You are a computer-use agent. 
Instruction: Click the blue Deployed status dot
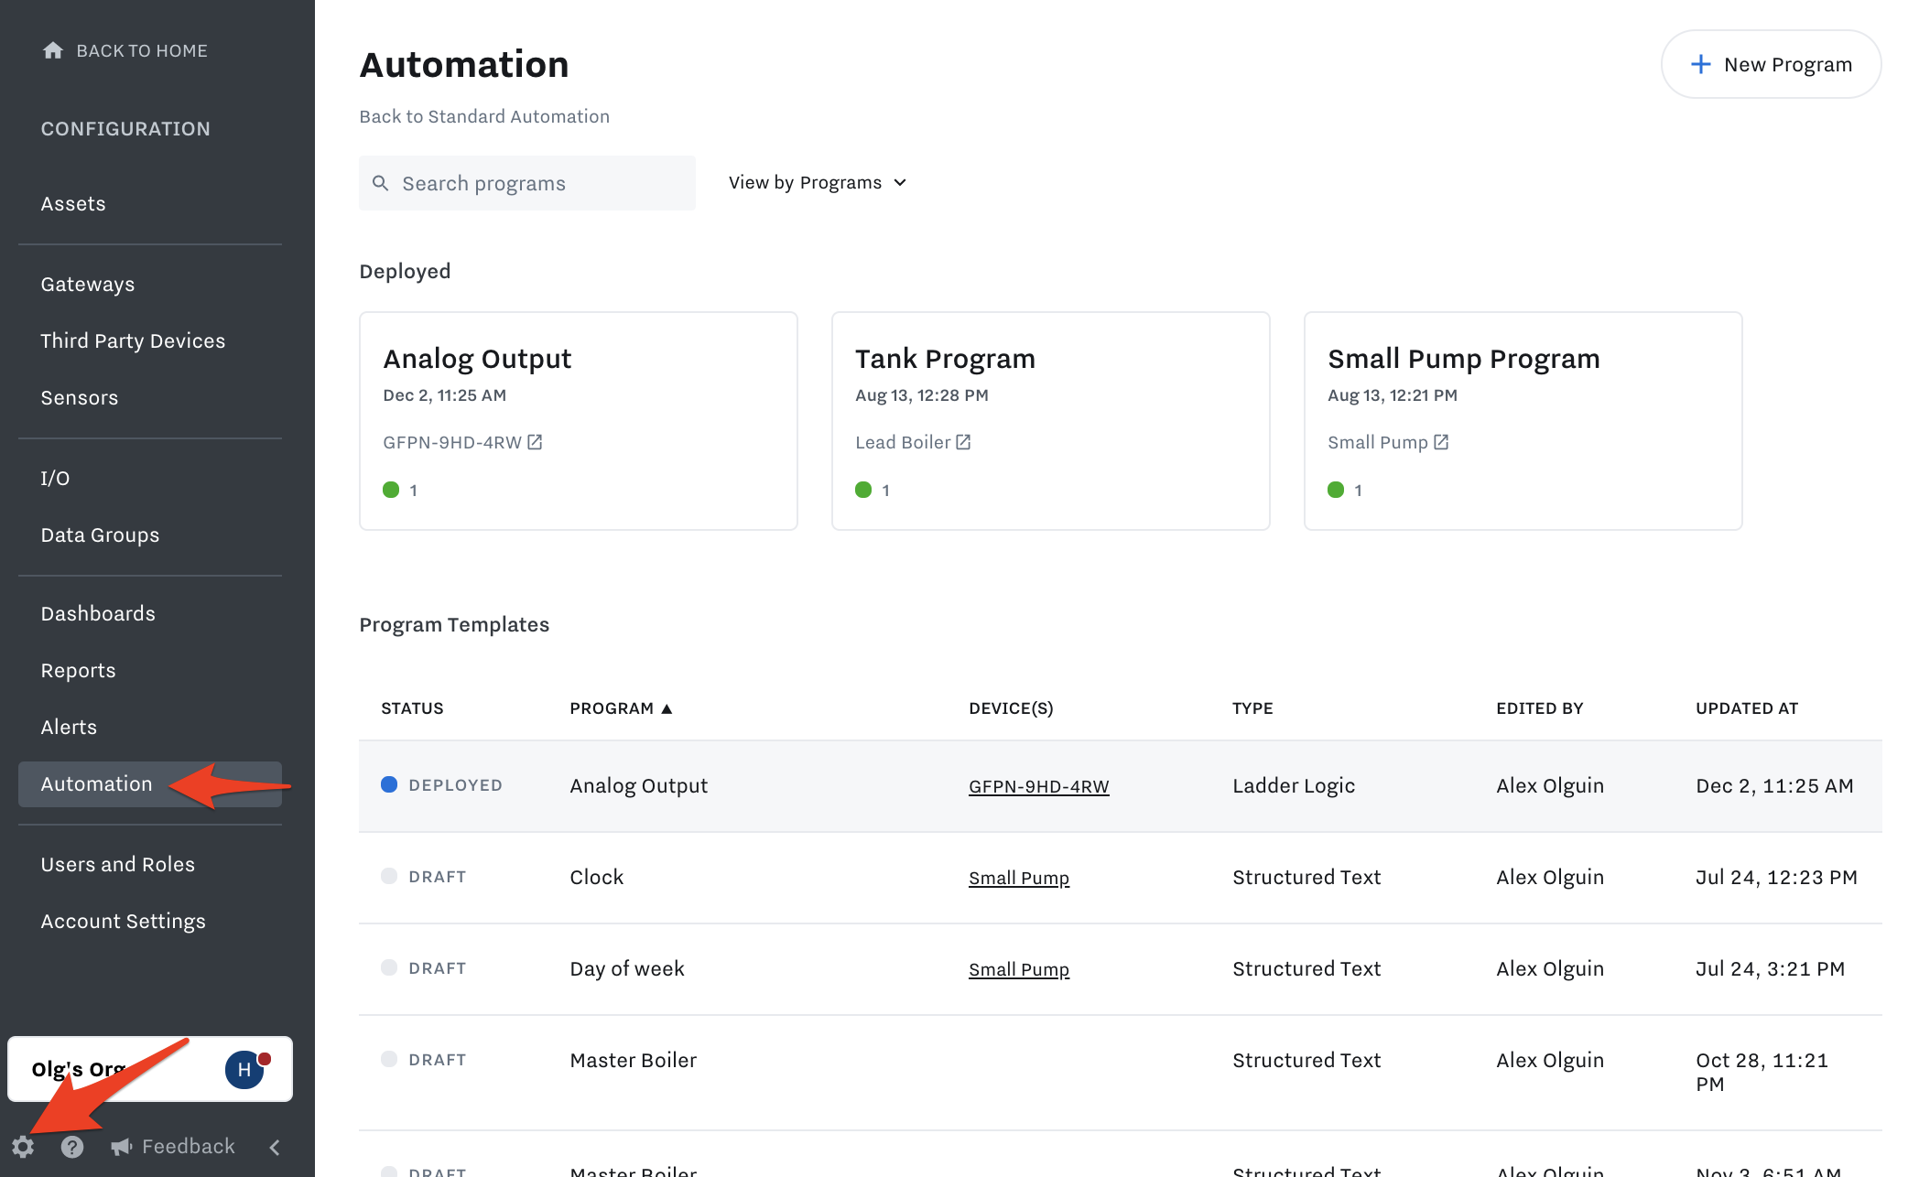coord(389,784)
